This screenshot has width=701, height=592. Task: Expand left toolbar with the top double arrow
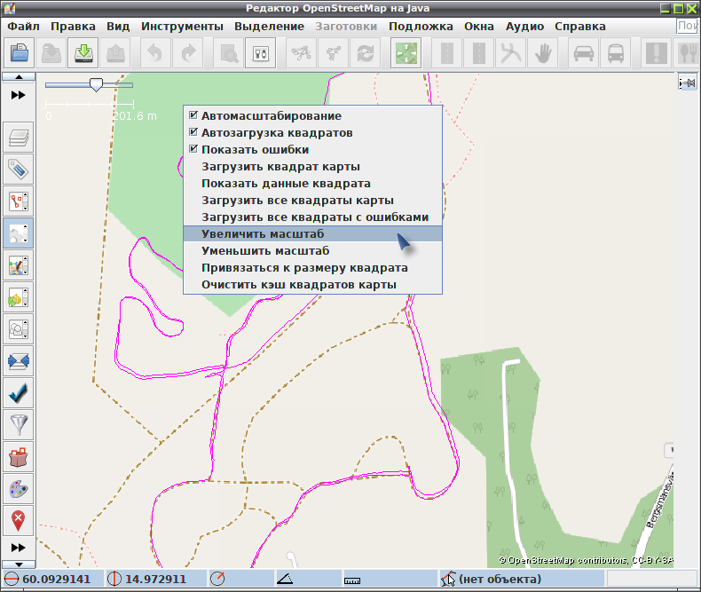tap(19, 95)
